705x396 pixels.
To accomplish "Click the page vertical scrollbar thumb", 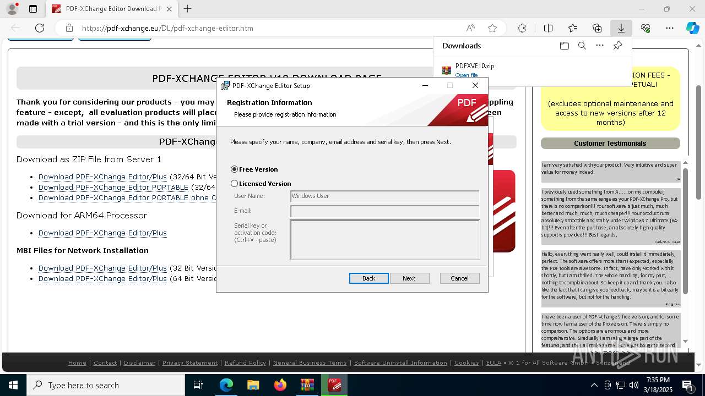I will coord(698,141).
